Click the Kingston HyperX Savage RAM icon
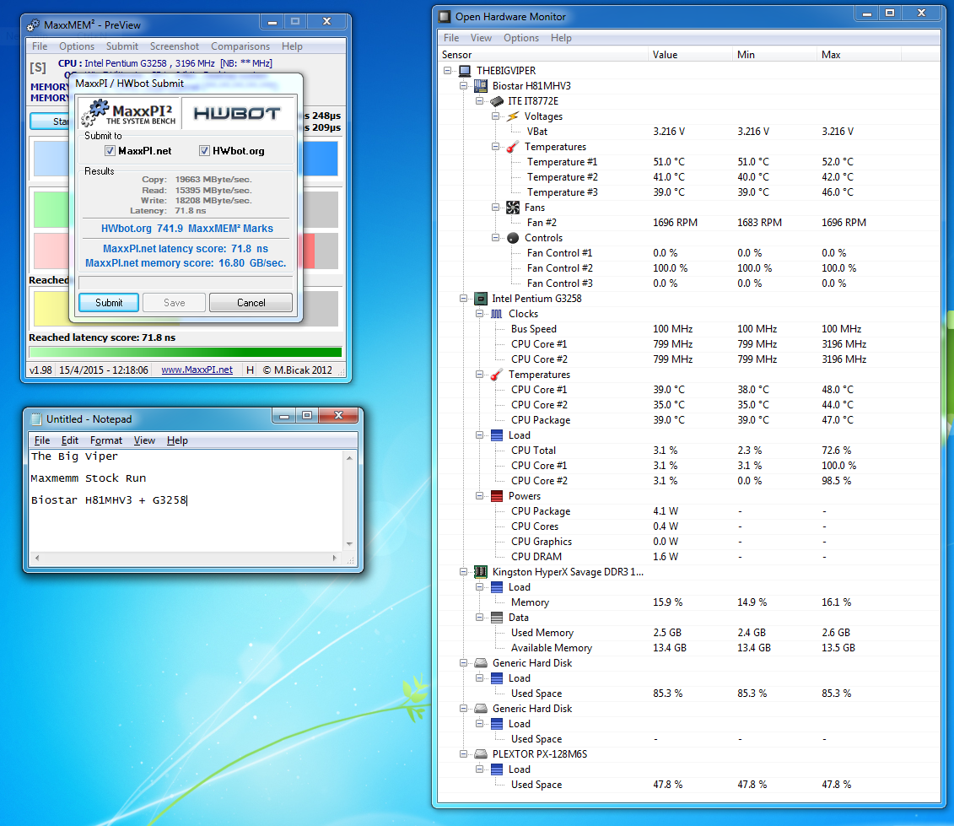This screenshot has height=826, width=954. (x=481, y=571)
